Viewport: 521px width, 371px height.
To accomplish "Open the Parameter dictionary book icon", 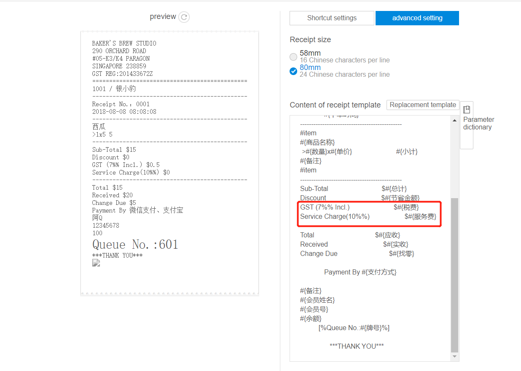I will (x=467, y=110).
